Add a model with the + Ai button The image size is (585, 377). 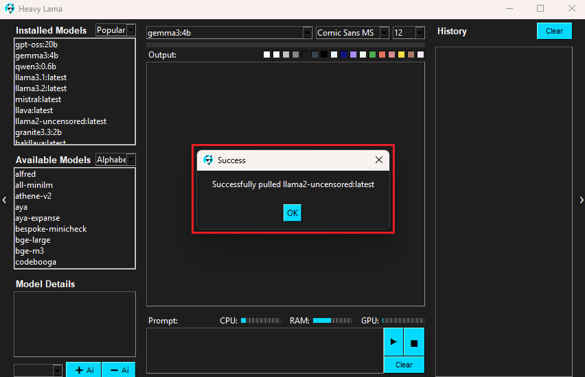84,370
